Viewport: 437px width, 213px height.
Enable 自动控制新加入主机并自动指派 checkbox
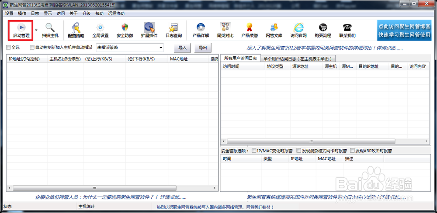32,48
